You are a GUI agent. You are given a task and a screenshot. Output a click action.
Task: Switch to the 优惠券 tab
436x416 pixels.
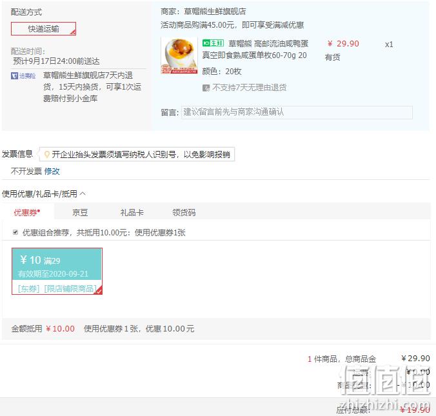pyautogui.click(x=27, y=212)
